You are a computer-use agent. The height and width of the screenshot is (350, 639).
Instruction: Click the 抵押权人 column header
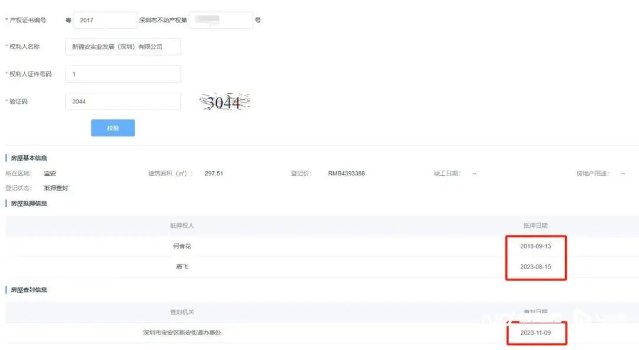[x=182, y=225]
